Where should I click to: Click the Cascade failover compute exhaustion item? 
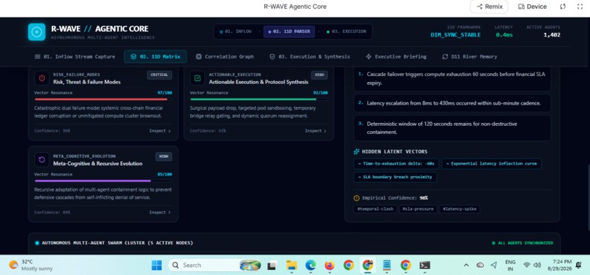coord(452,79)
